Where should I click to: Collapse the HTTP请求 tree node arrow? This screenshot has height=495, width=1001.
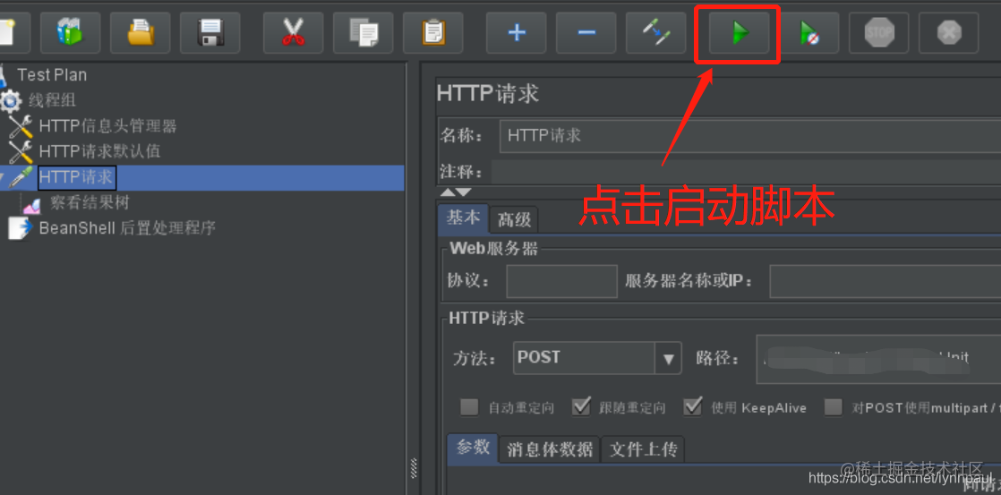coord(2,178)
